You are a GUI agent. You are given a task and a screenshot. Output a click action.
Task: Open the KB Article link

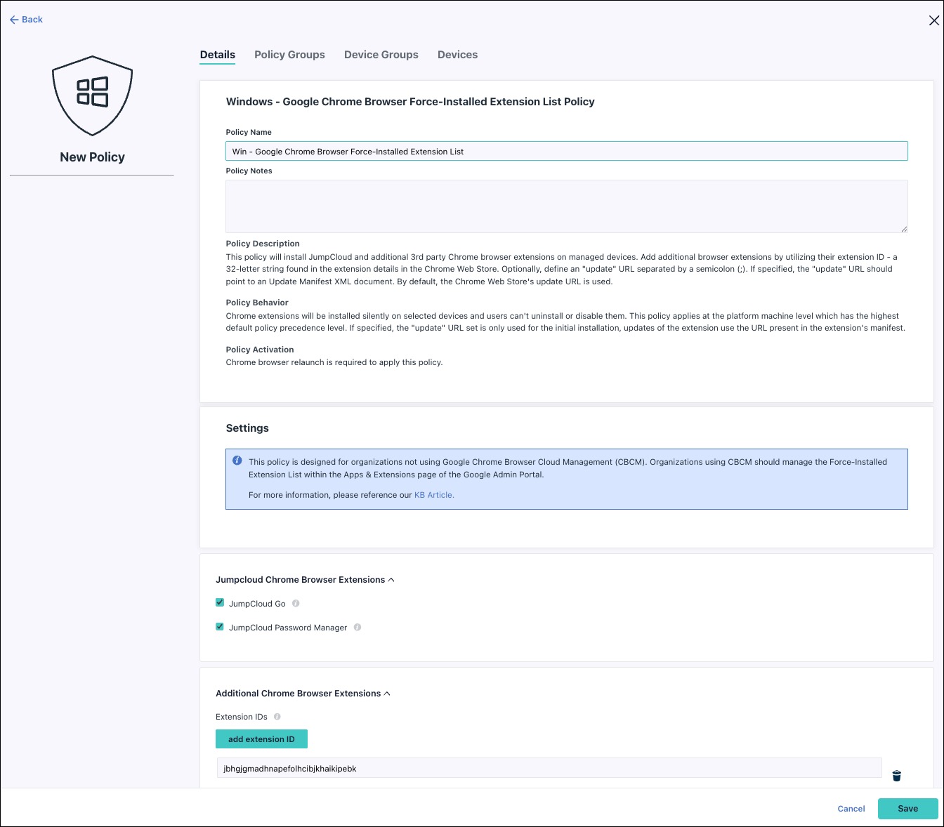pyautogui.click(x=434, y=495)
